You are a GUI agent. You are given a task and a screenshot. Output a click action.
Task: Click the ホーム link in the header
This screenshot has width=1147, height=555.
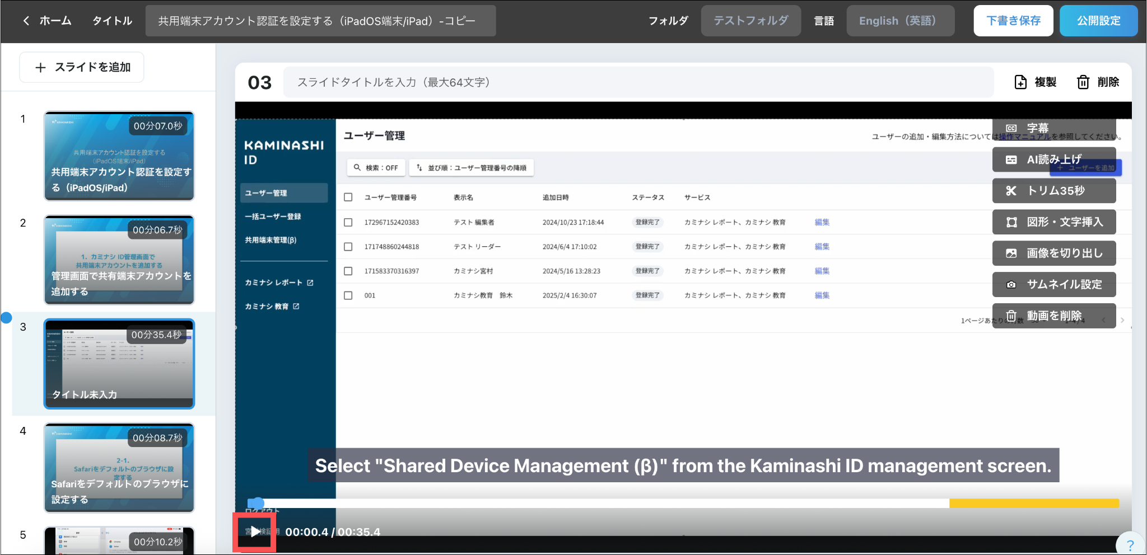tap(55, 21)
